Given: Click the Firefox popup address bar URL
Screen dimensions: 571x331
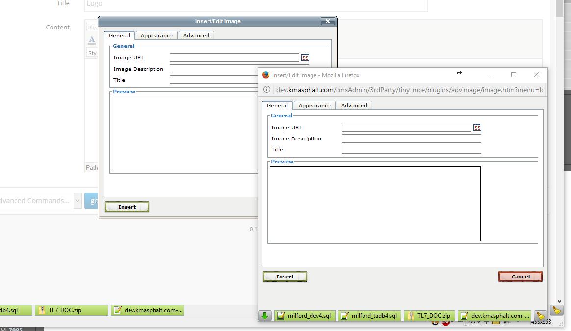Looking at the screenshot, I should tap(410, 90).
